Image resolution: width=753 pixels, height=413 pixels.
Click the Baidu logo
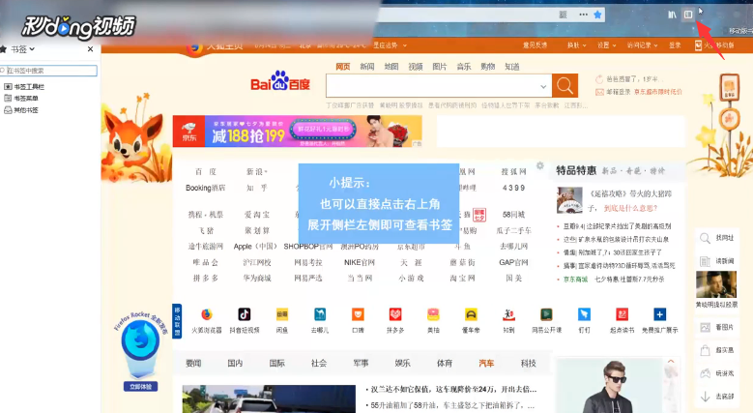[x=280, y=82]
